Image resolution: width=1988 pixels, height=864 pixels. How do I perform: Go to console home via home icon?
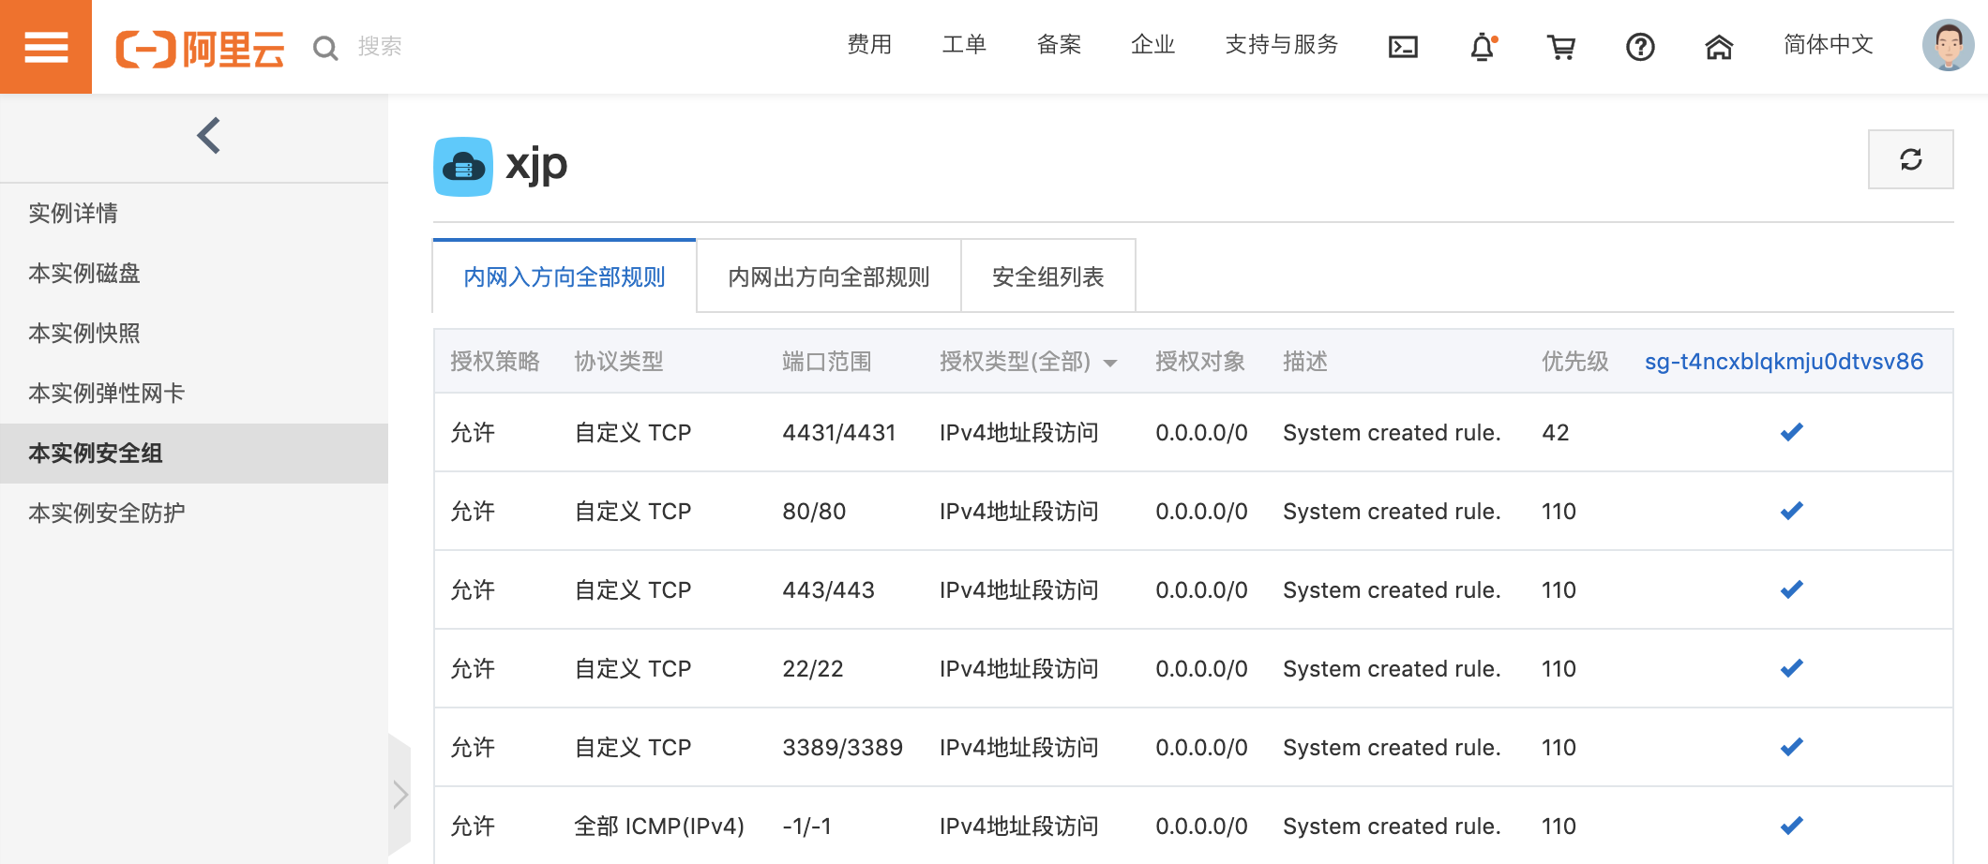[x=1718, y=46]
